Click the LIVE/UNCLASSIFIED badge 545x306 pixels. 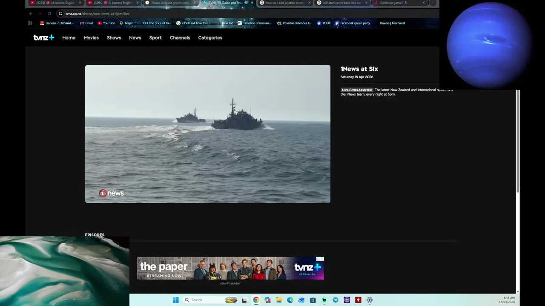pyautogui.click(x=357, y=90)
